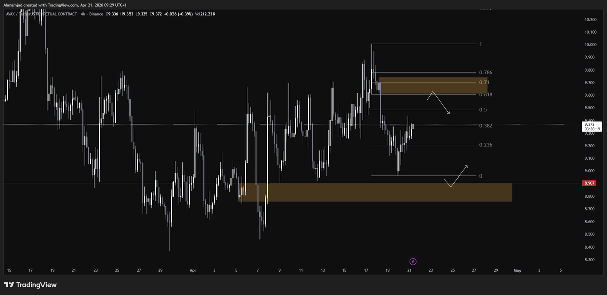Click the TradingView logo at bottom left
This screenshot has height=295, width=607.
(x=30, y=285)
